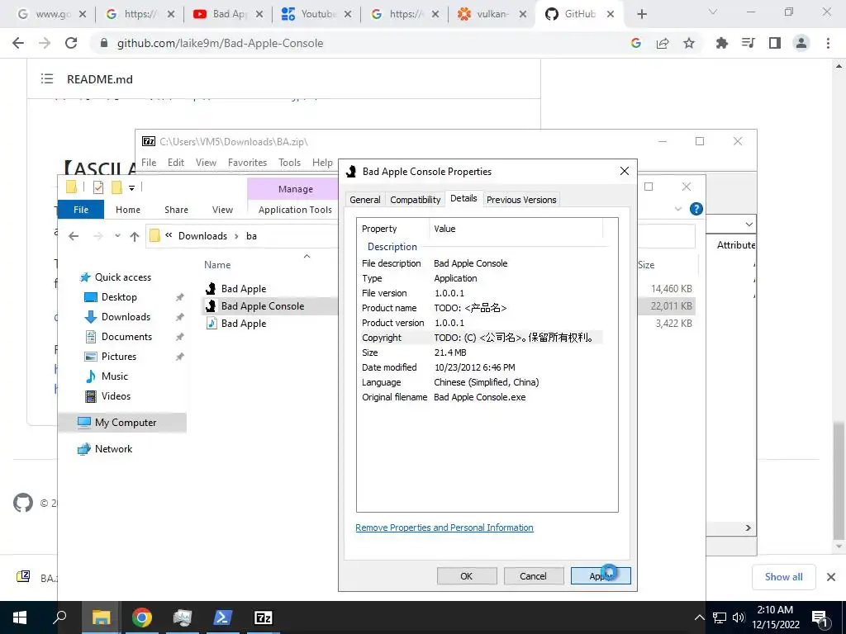
Task: Open taskbar search magnifier
Action: [59, 617]
